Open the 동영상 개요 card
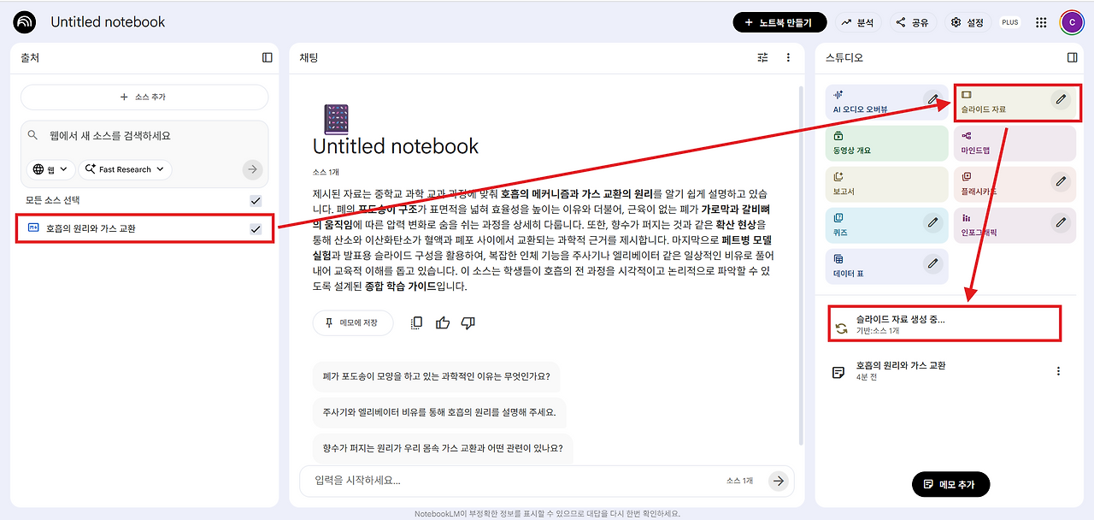 click(887, 144)
